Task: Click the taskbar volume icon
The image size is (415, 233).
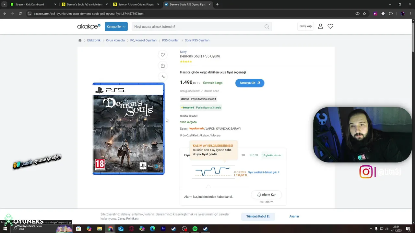Action: coord(386,229)
